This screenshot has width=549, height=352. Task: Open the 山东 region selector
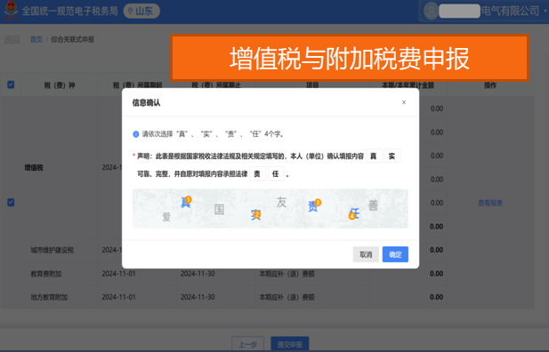tap(141, 12)
